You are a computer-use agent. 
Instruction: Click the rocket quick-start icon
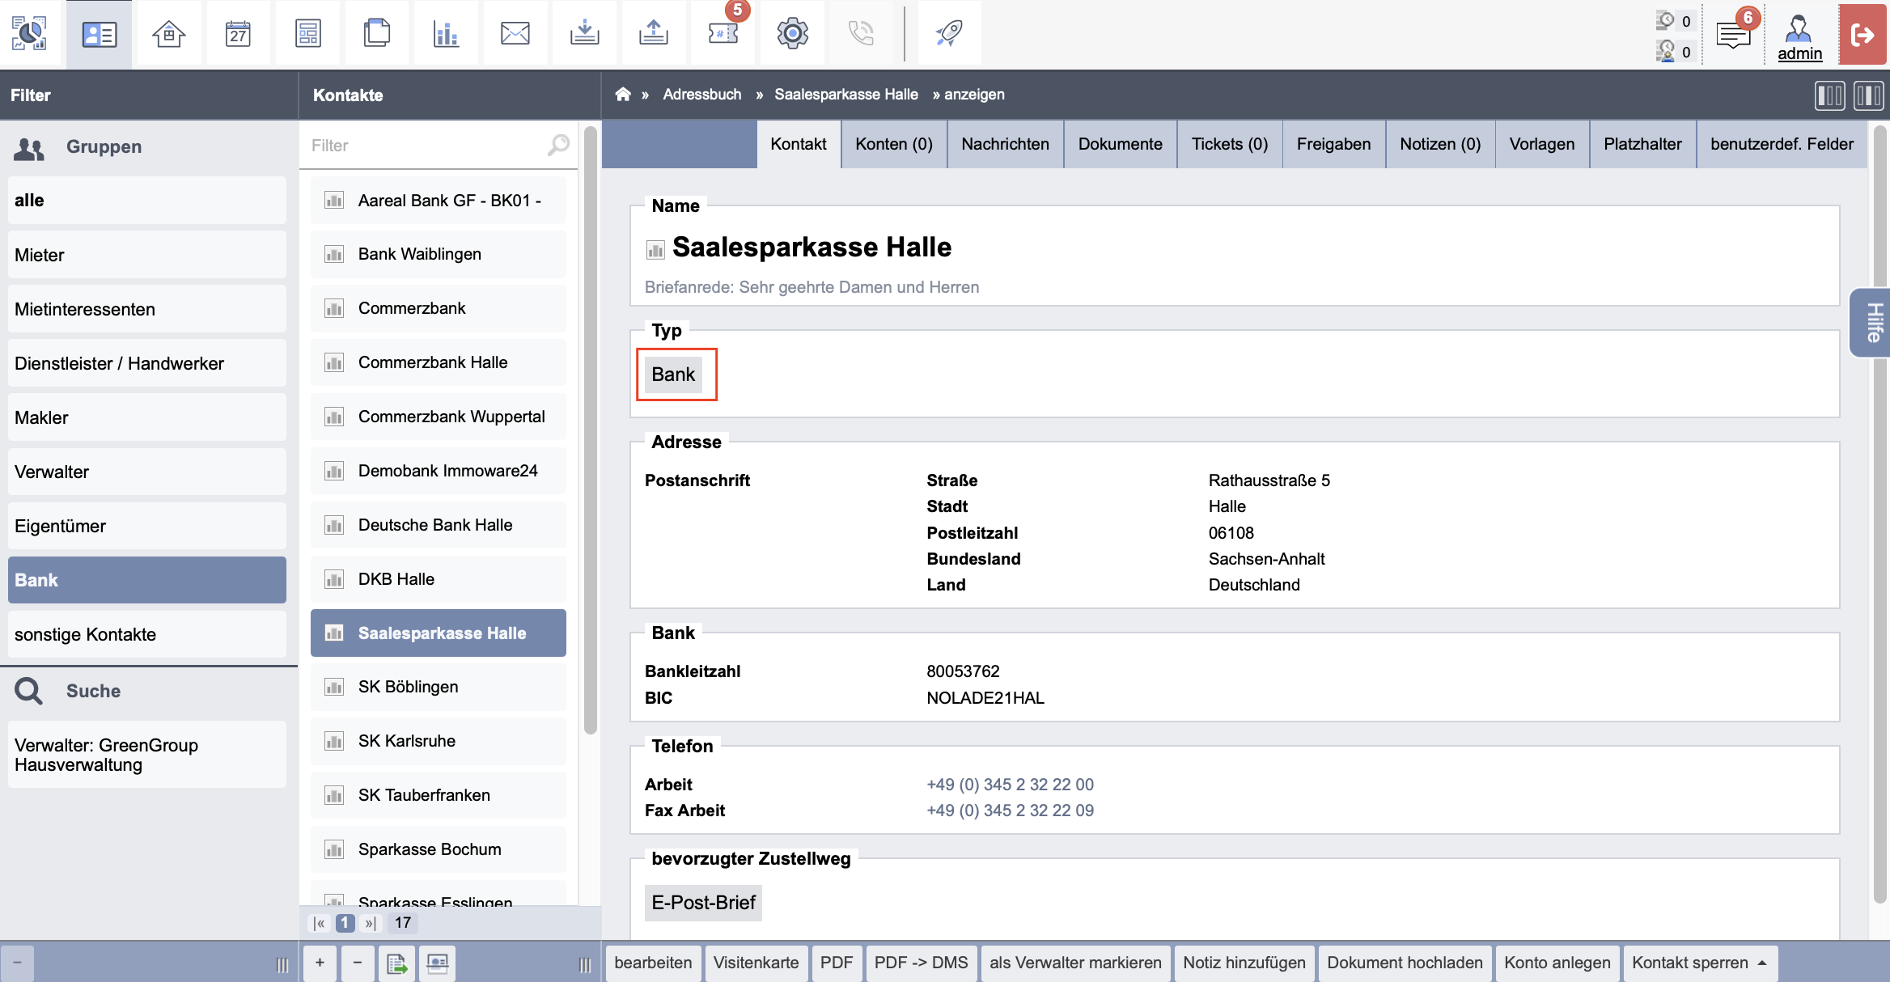949,33
